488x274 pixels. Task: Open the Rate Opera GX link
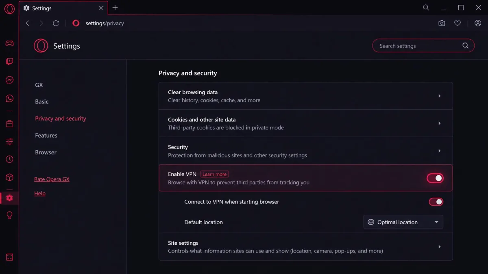coord(52,179)
